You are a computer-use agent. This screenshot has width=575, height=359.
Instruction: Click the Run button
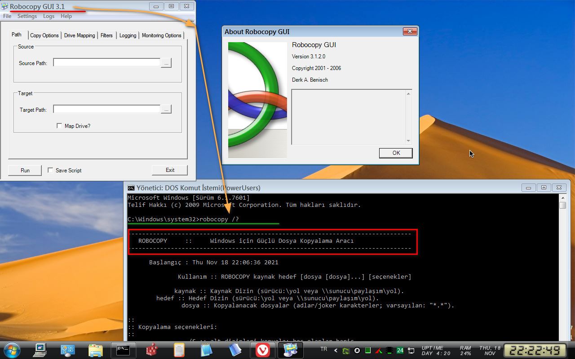25,170
